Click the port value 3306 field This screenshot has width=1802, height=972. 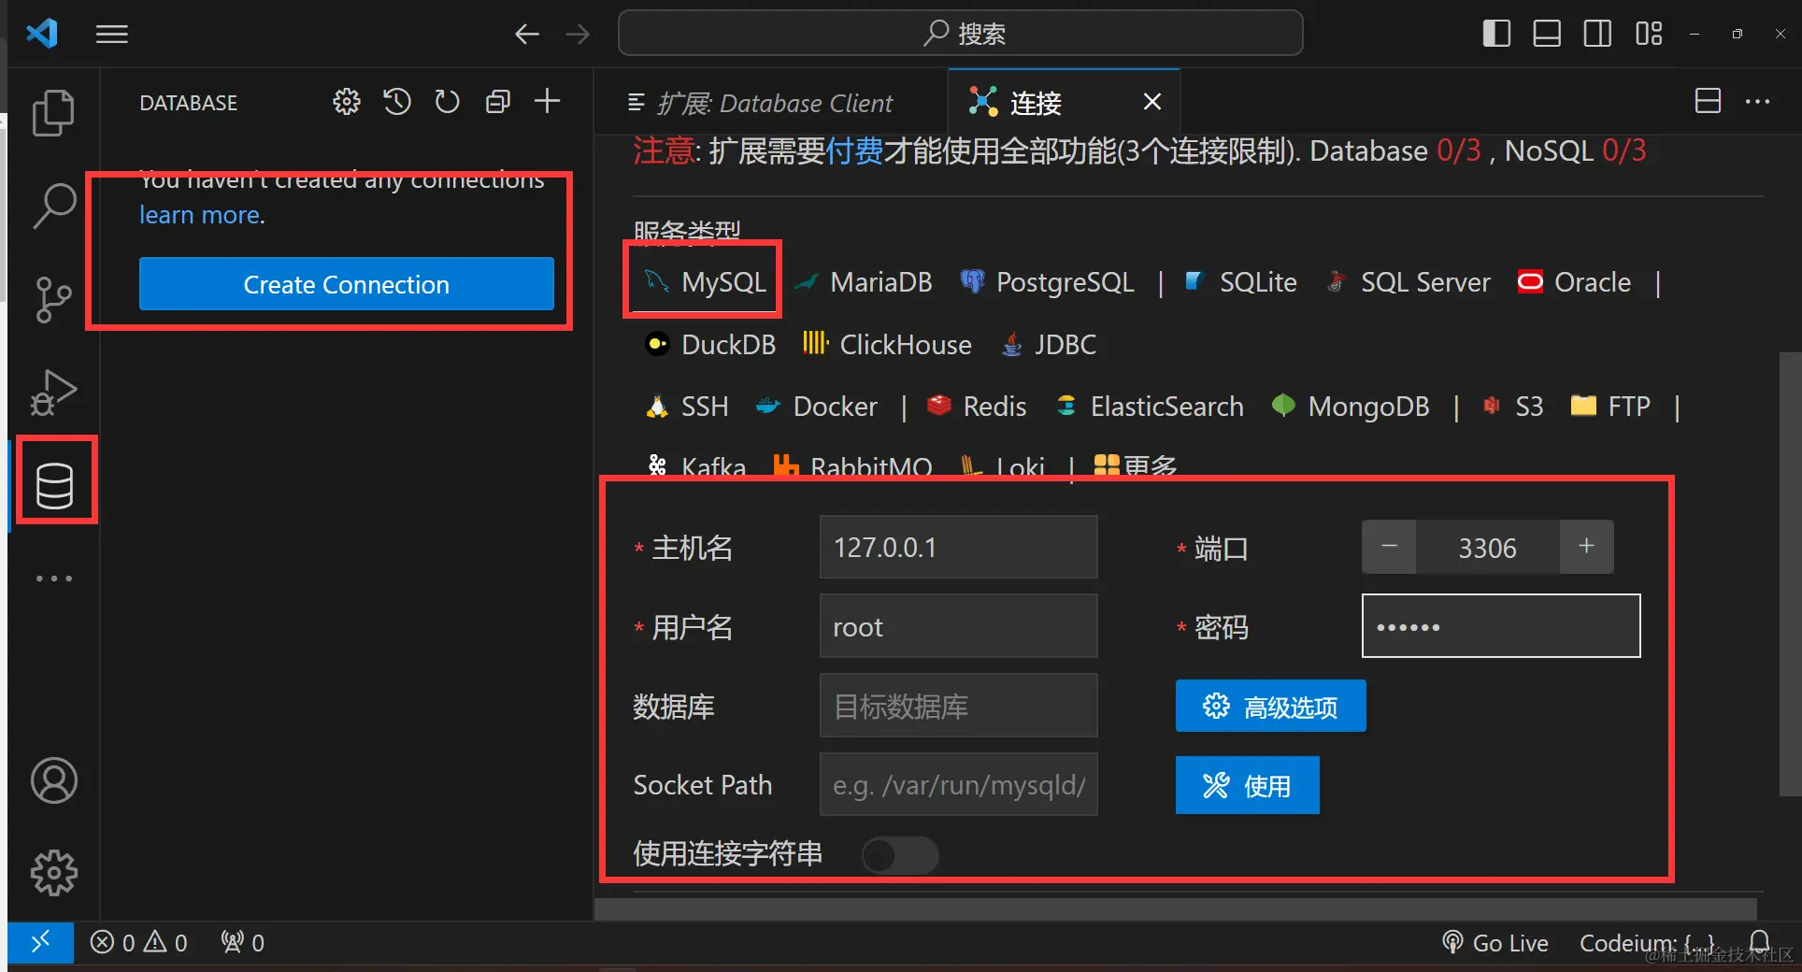[1488, 547]
